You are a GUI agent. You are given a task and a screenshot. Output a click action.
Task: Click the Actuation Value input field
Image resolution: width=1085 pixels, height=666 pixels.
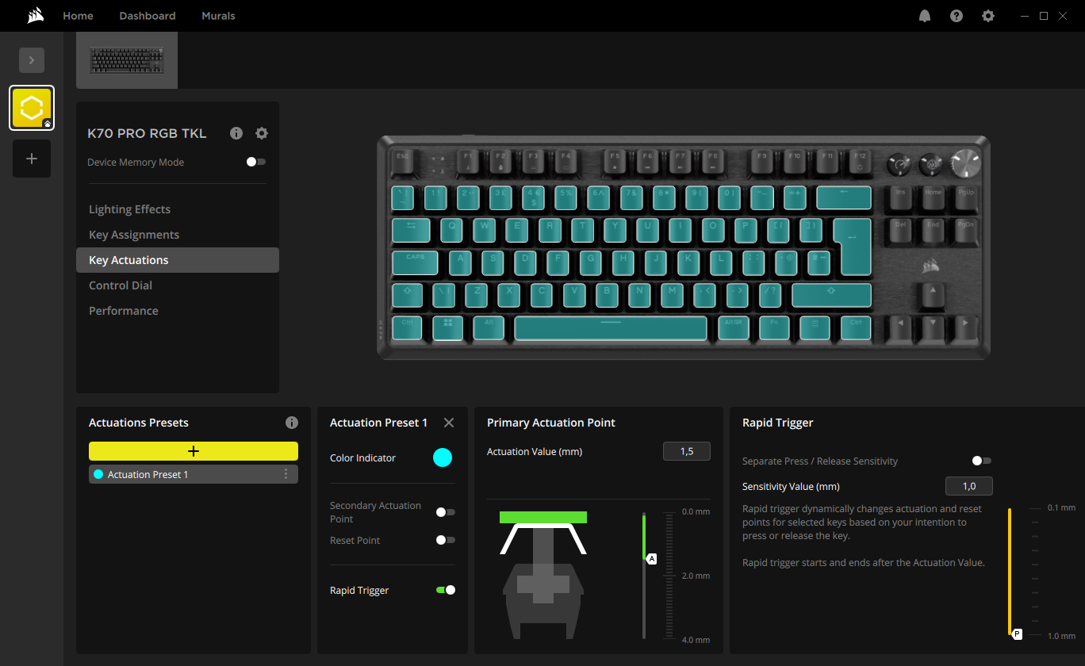click(687, 451)
